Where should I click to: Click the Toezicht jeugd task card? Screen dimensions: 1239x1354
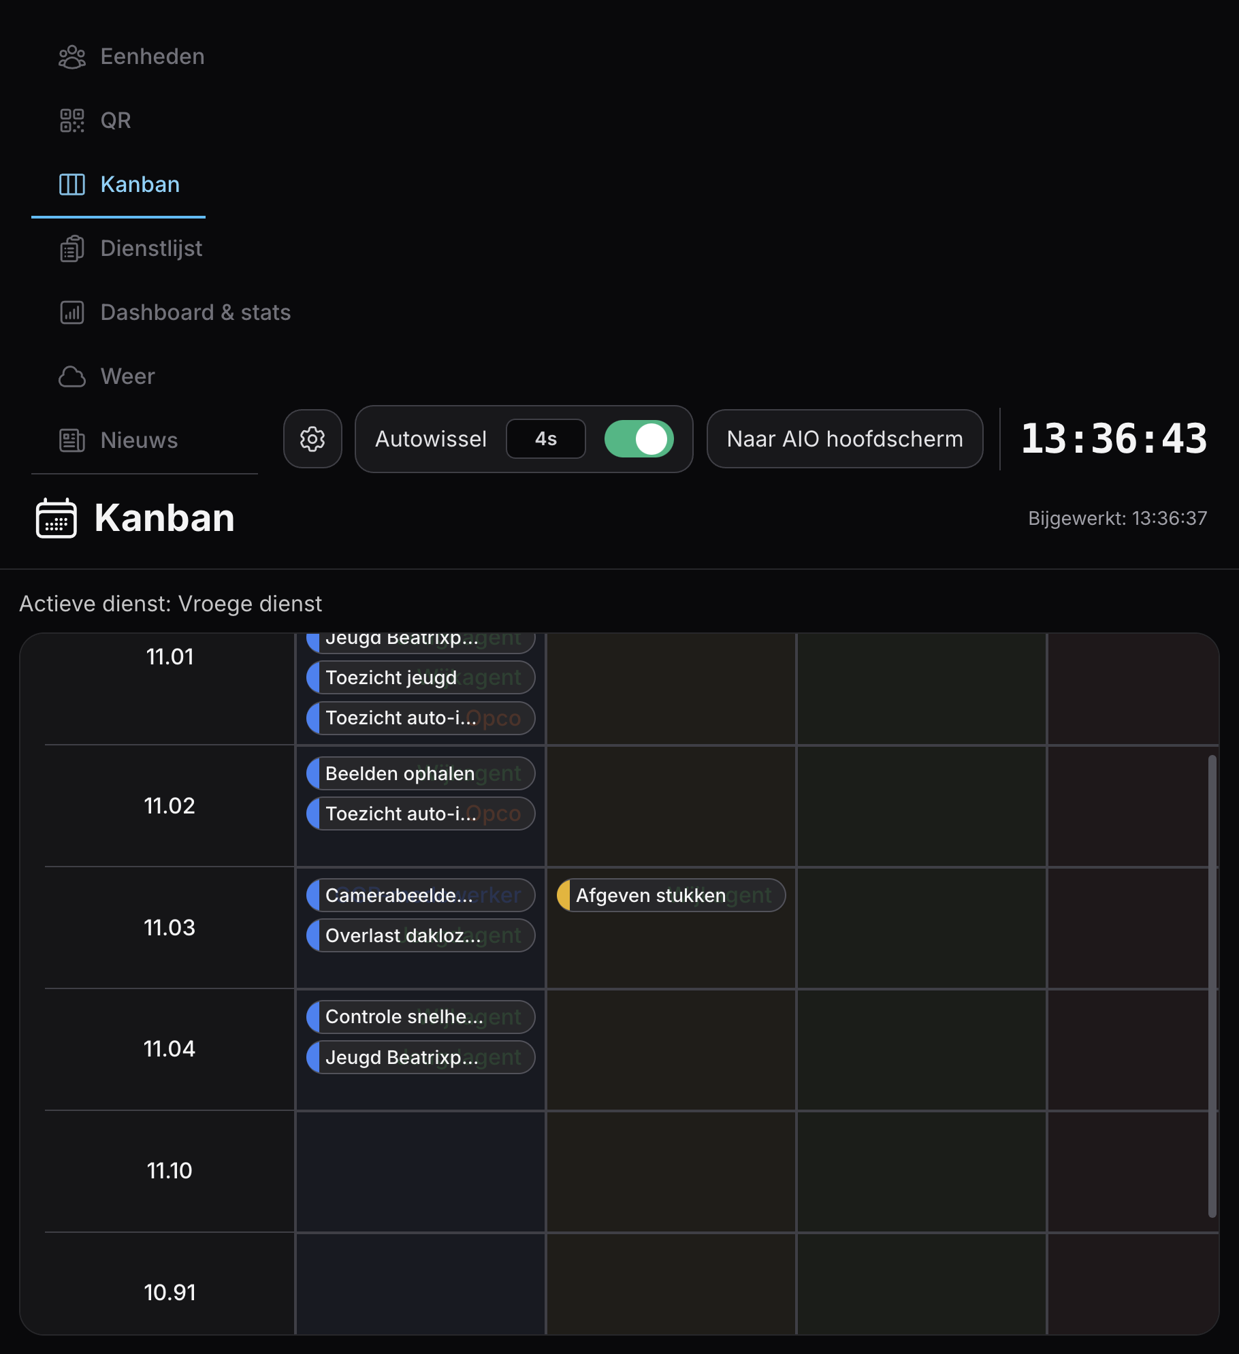click(420, 677)
